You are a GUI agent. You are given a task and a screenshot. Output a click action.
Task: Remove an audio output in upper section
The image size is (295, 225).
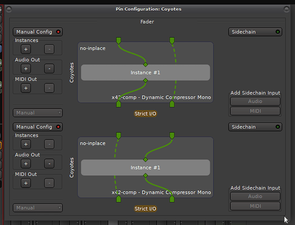pos(49,68)
